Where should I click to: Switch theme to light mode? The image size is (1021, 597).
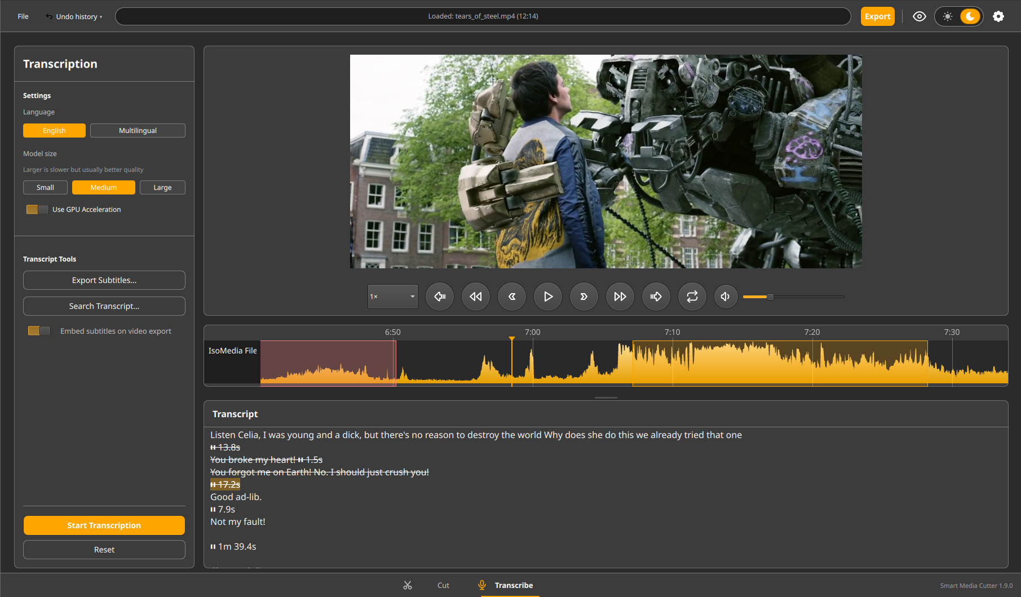pos(948,16)
